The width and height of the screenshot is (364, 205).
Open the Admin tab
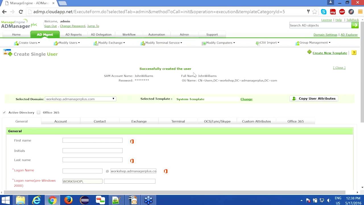[184, 34]
